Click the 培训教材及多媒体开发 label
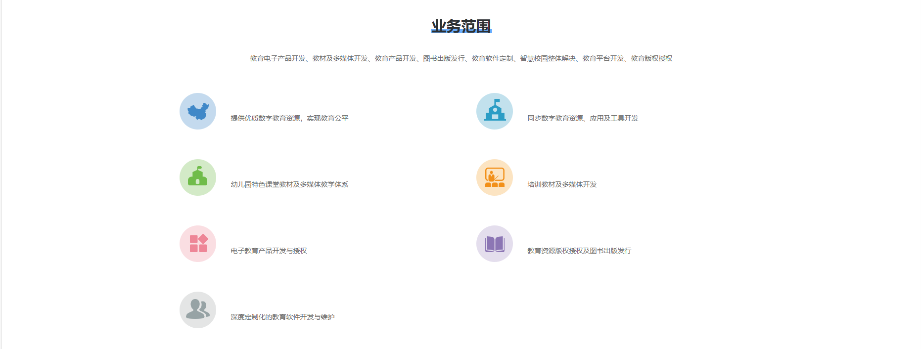 [562, 184]
